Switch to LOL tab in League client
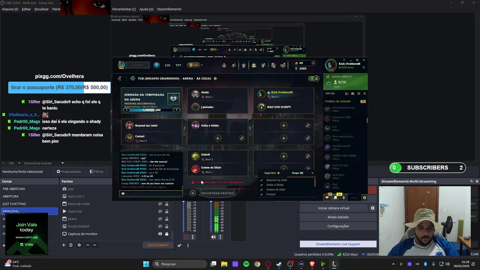 [x=168, y=65]
